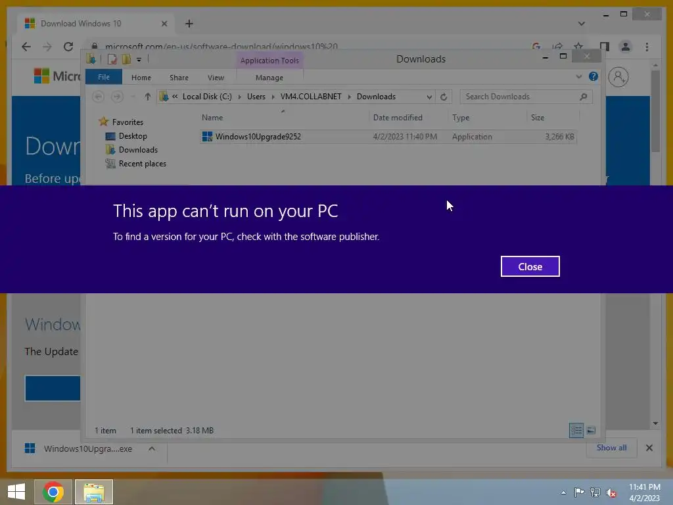This screenshot has width=673, height=505.
Task: Open the Windows Start button
Action: 16,492
